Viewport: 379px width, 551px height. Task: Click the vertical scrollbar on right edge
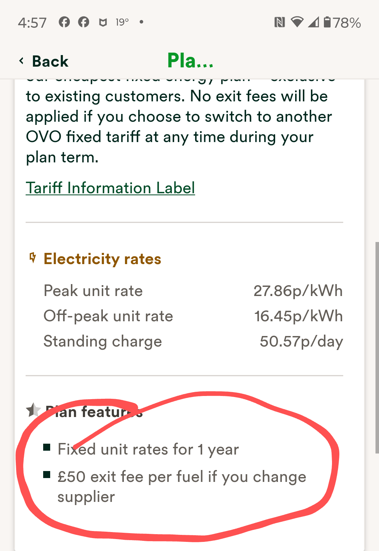click(377, 347)
